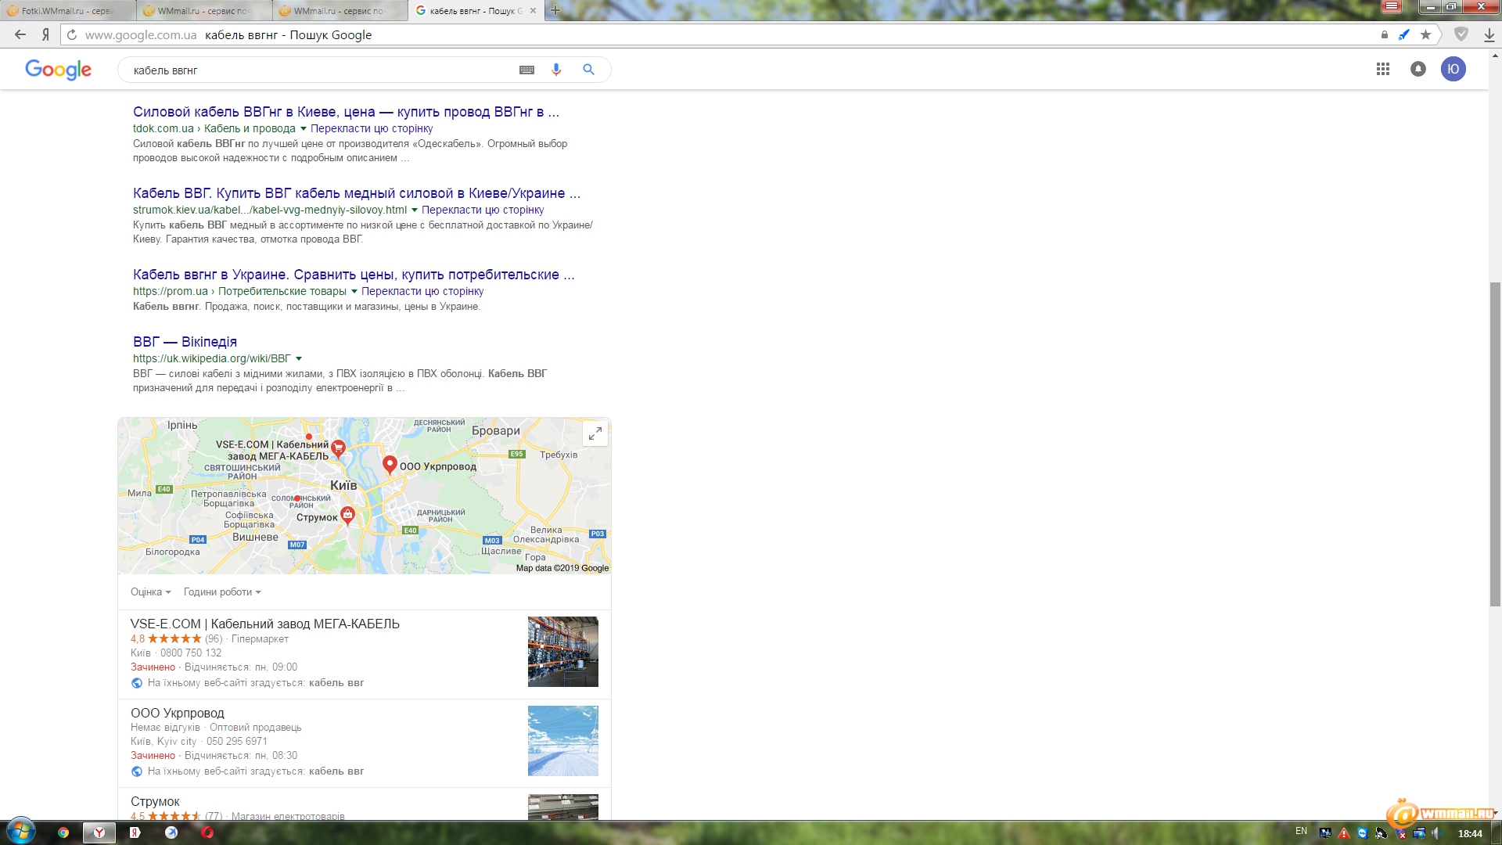Click the blue search magnifier button
Viewport: 1502px width, 845px height.
click(588, 70)
